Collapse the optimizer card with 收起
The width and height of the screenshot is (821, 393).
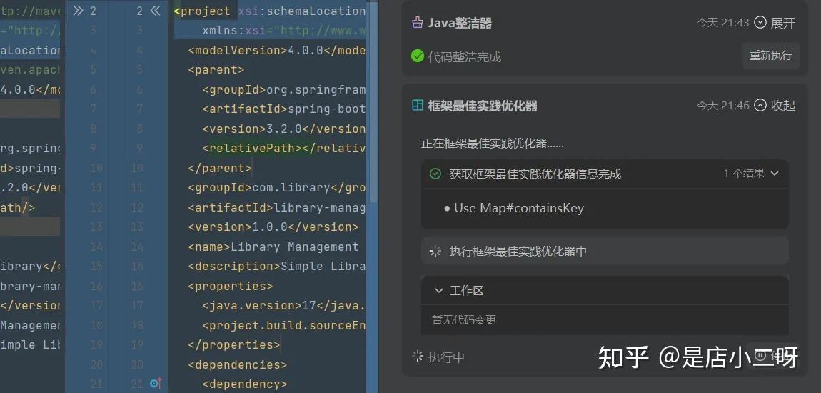pyautogui.click(x=775, y=105)
